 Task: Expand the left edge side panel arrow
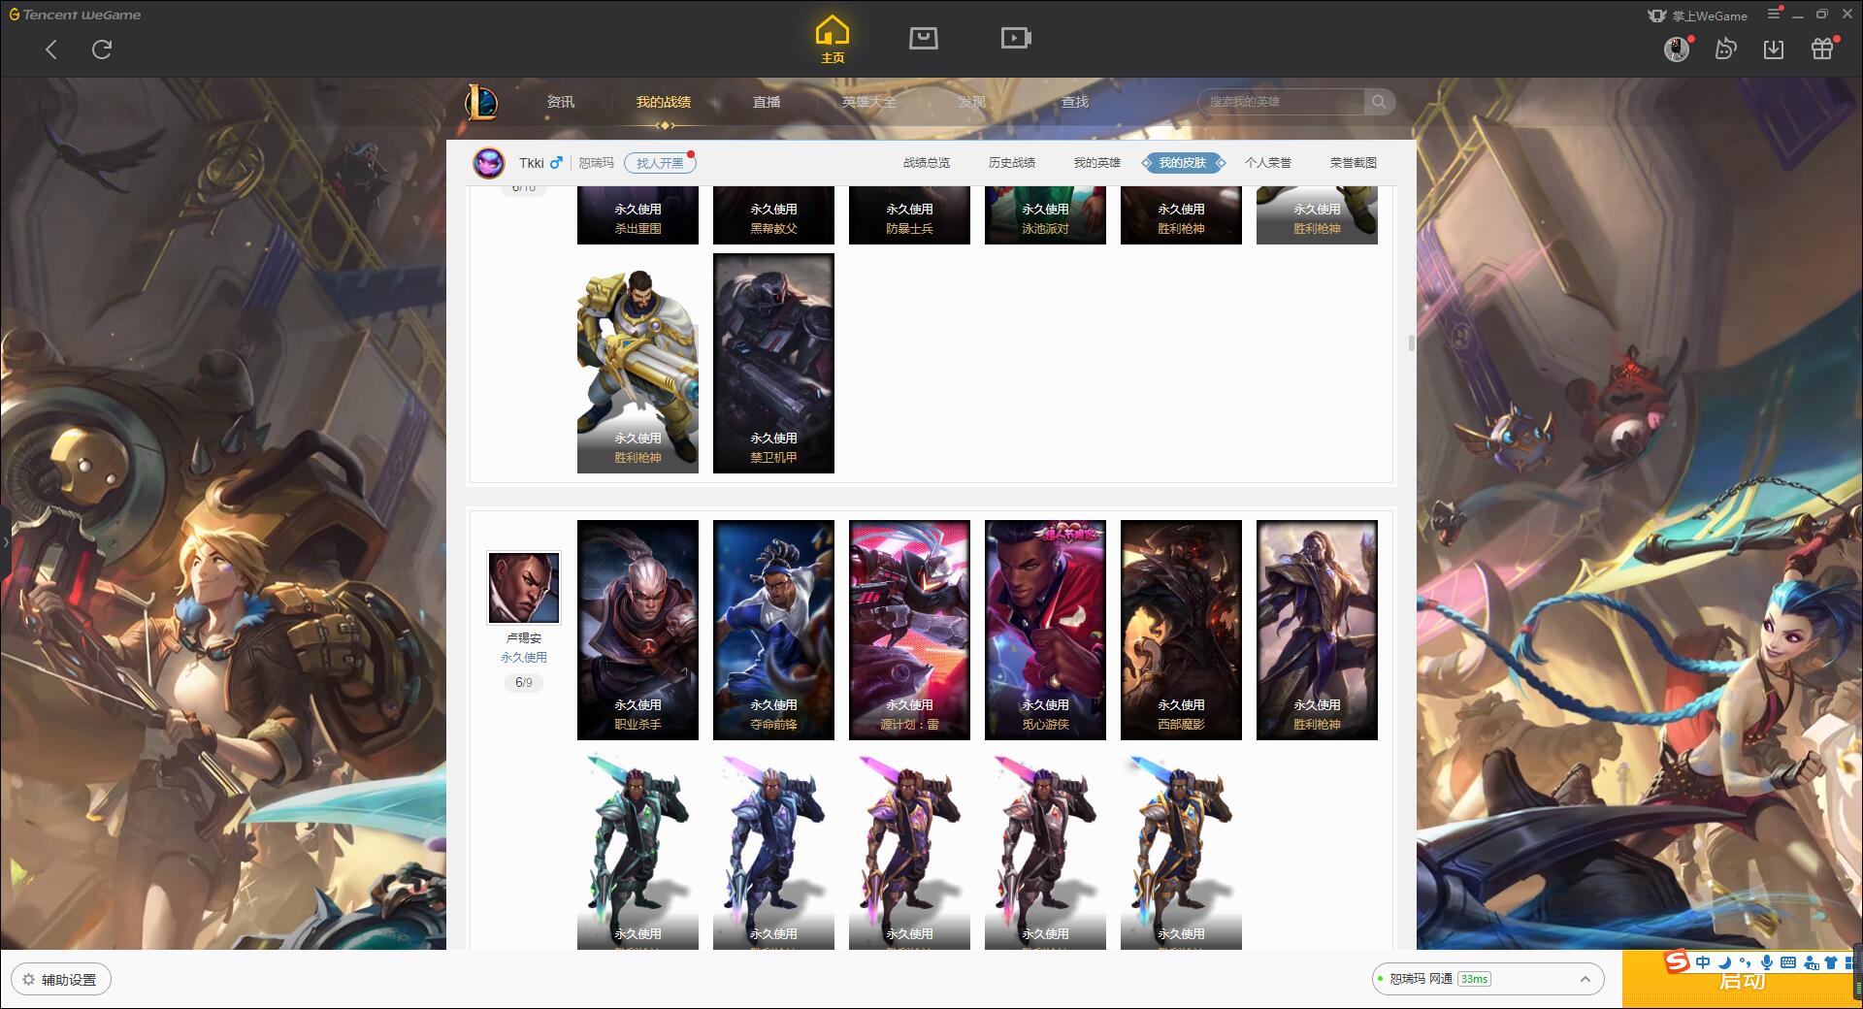(x=5, y=541)
